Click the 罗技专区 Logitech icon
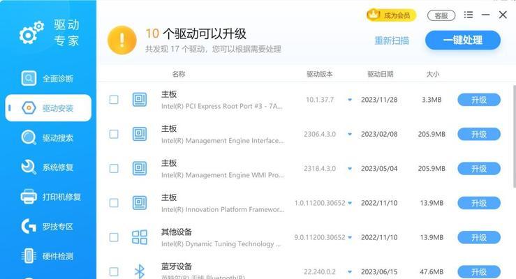 tap(29, 226)
